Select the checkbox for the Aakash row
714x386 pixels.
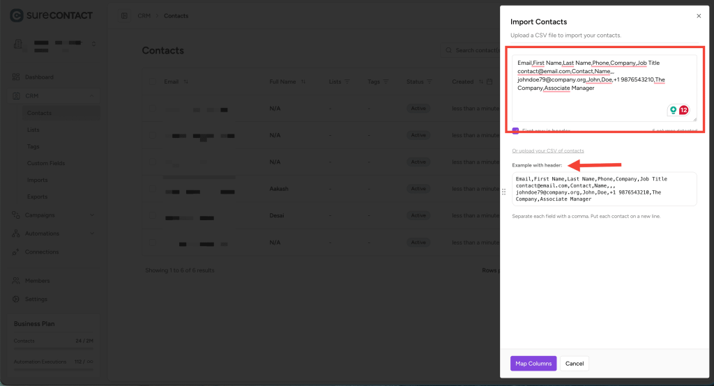(152, 189)
